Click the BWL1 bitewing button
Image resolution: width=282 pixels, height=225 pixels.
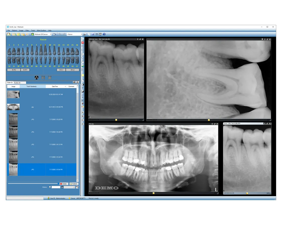tap(61, 70)
